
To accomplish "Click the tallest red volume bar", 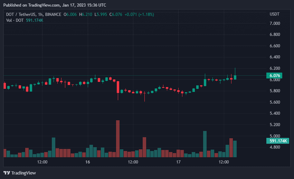I will coord(118,139).
